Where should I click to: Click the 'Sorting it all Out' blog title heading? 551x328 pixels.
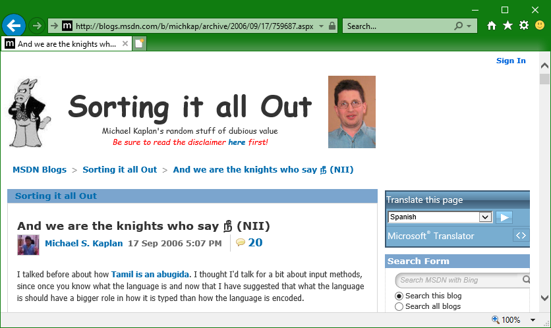pyautogui.click(x=190, y=107)
